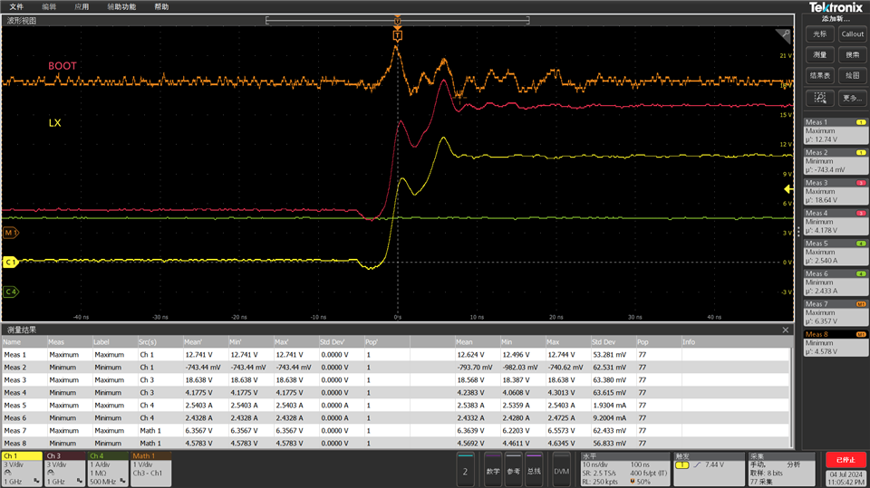The image size is (870, 488).
Task: Click the C4 waveform handle
Action: [x=11, y=292]
